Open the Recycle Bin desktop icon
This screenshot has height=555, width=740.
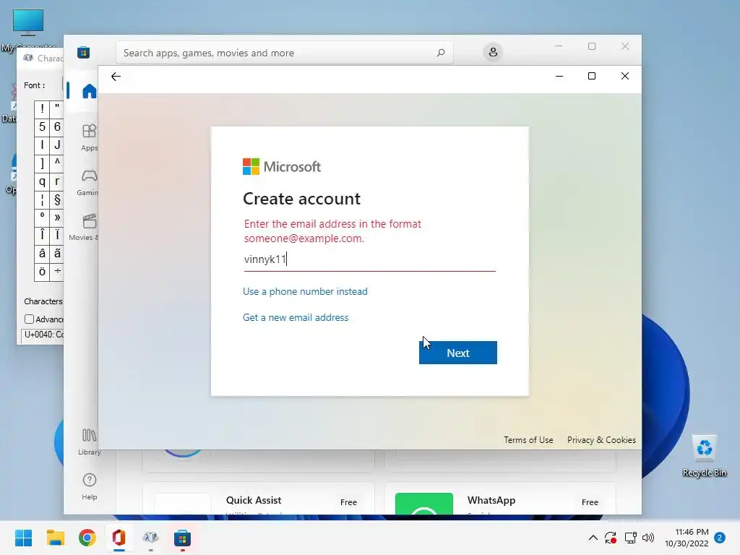[x=704, y=455]
